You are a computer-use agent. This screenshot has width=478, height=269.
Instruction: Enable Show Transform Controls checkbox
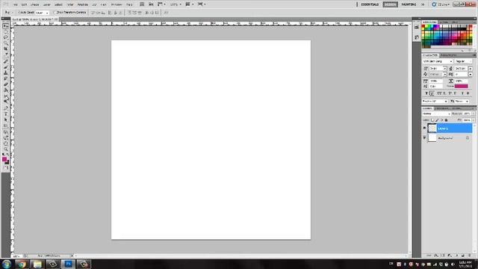point(55,13)
